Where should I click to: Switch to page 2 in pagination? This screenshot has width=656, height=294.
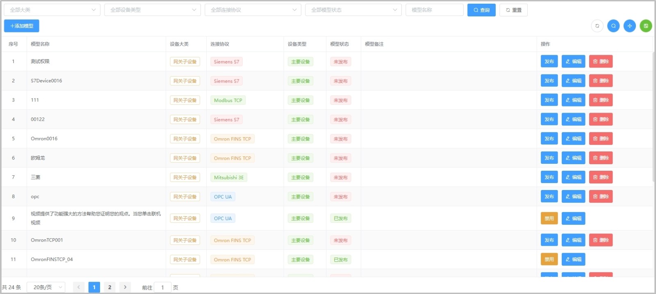[109, 287]
